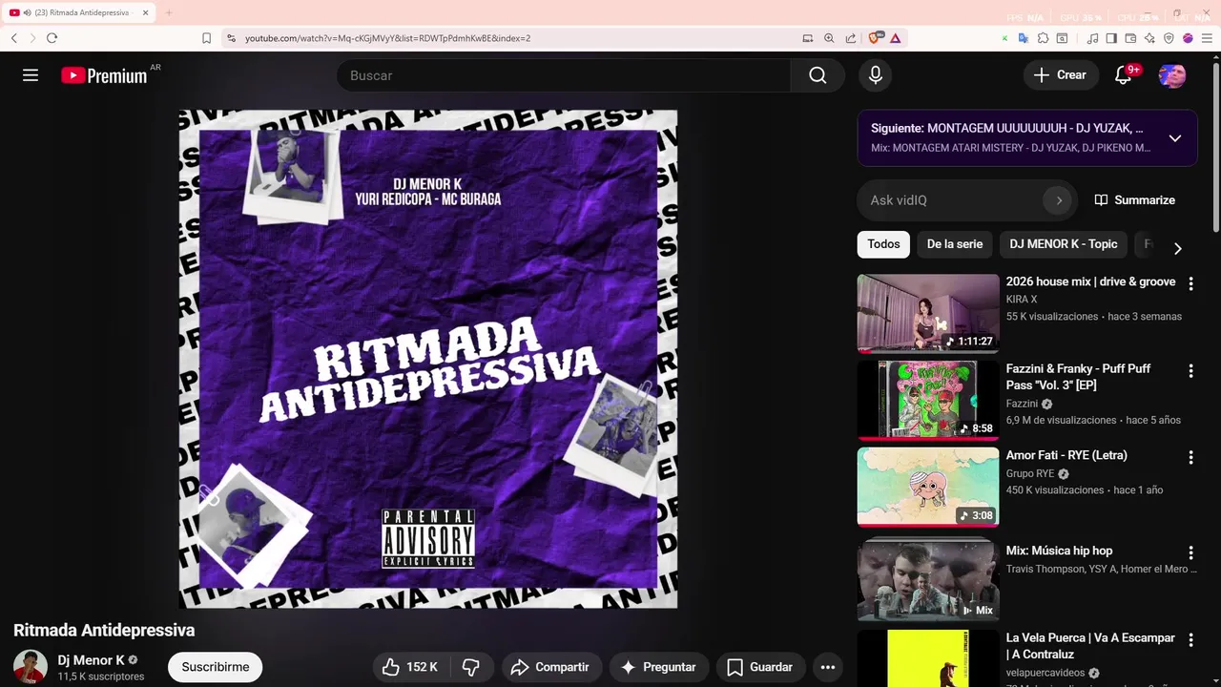This screenshot has height=687, width=1221.
Task: Open Brave Rewards triangle icon
Action: [x=896, y=38]
